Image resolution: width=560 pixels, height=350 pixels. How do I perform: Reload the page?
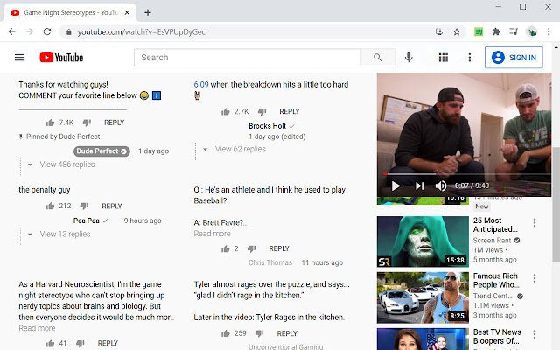pyautogui.click(x=47, y=31)
